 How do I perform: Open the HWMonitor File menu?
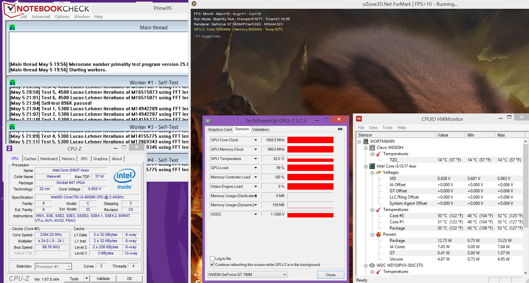[361, 127]
